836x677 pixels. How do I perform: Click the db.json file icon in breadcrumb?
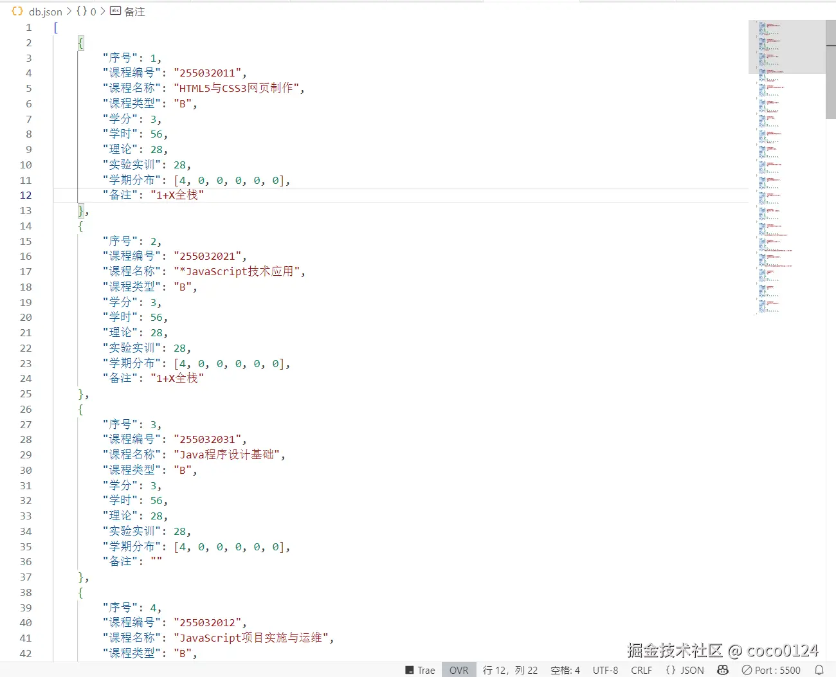18,11
